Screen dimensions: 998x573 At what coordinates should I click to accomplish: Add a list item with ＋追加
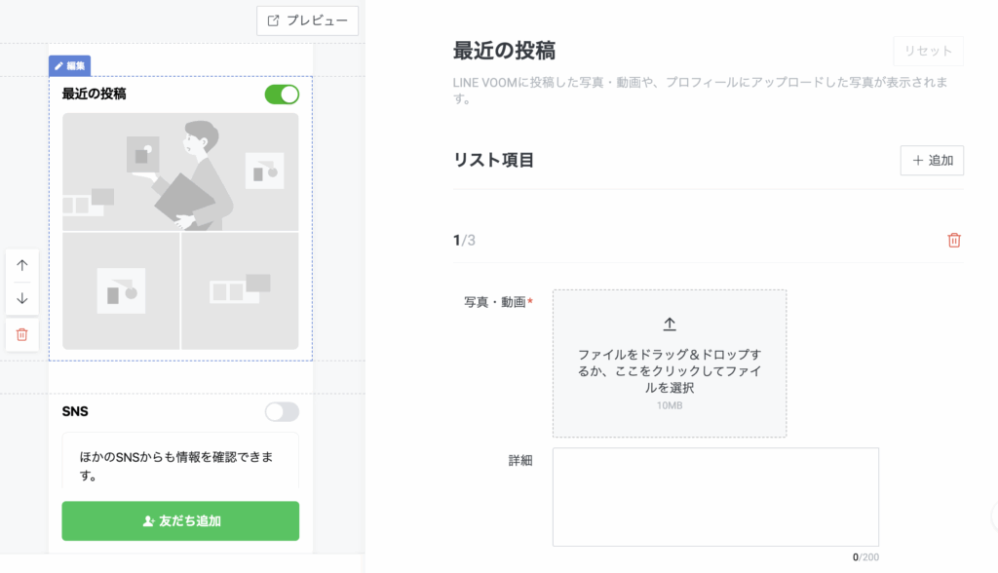click(932, 161)
